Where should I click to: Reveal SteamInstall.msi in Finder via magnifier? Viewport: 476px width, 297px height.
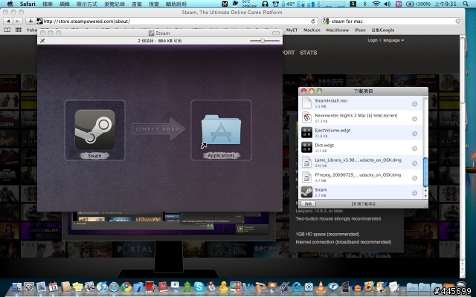(414, 104)
